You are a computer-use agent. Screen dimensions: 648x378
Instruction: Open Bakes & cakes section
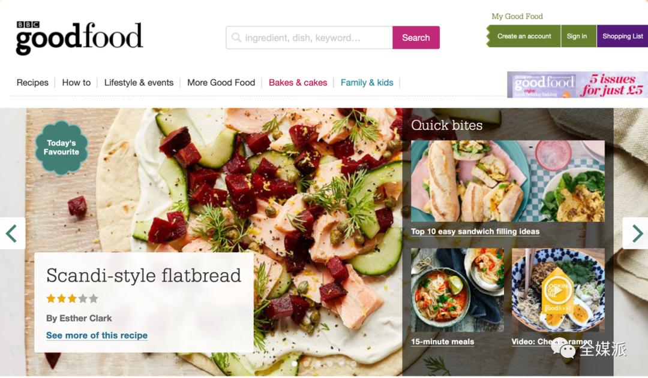[x=298, y=83]
